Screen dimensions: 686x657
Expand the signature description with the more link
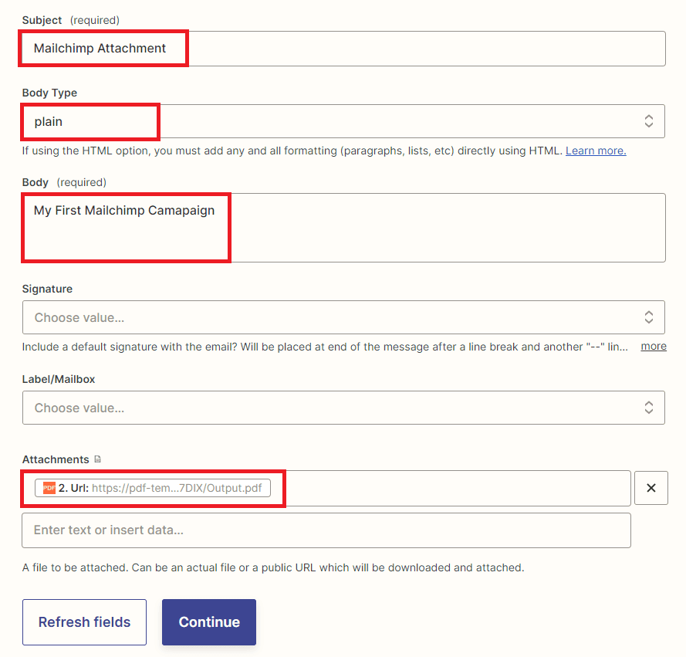click(653, 346)
